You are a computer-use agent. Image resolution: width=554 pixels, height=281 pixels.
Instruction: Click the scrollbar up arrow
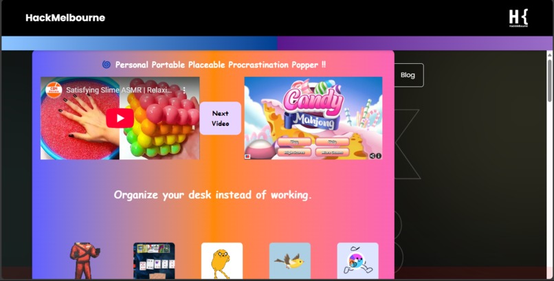click(x=549, y=55)
